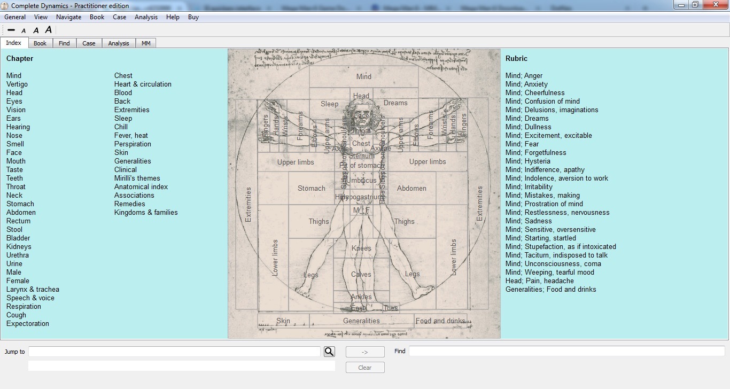Image resolution: width=730 pixels, height=389 pixels.
Task: Open the Generalities chapter in list
Action: (x=133, y=161)
